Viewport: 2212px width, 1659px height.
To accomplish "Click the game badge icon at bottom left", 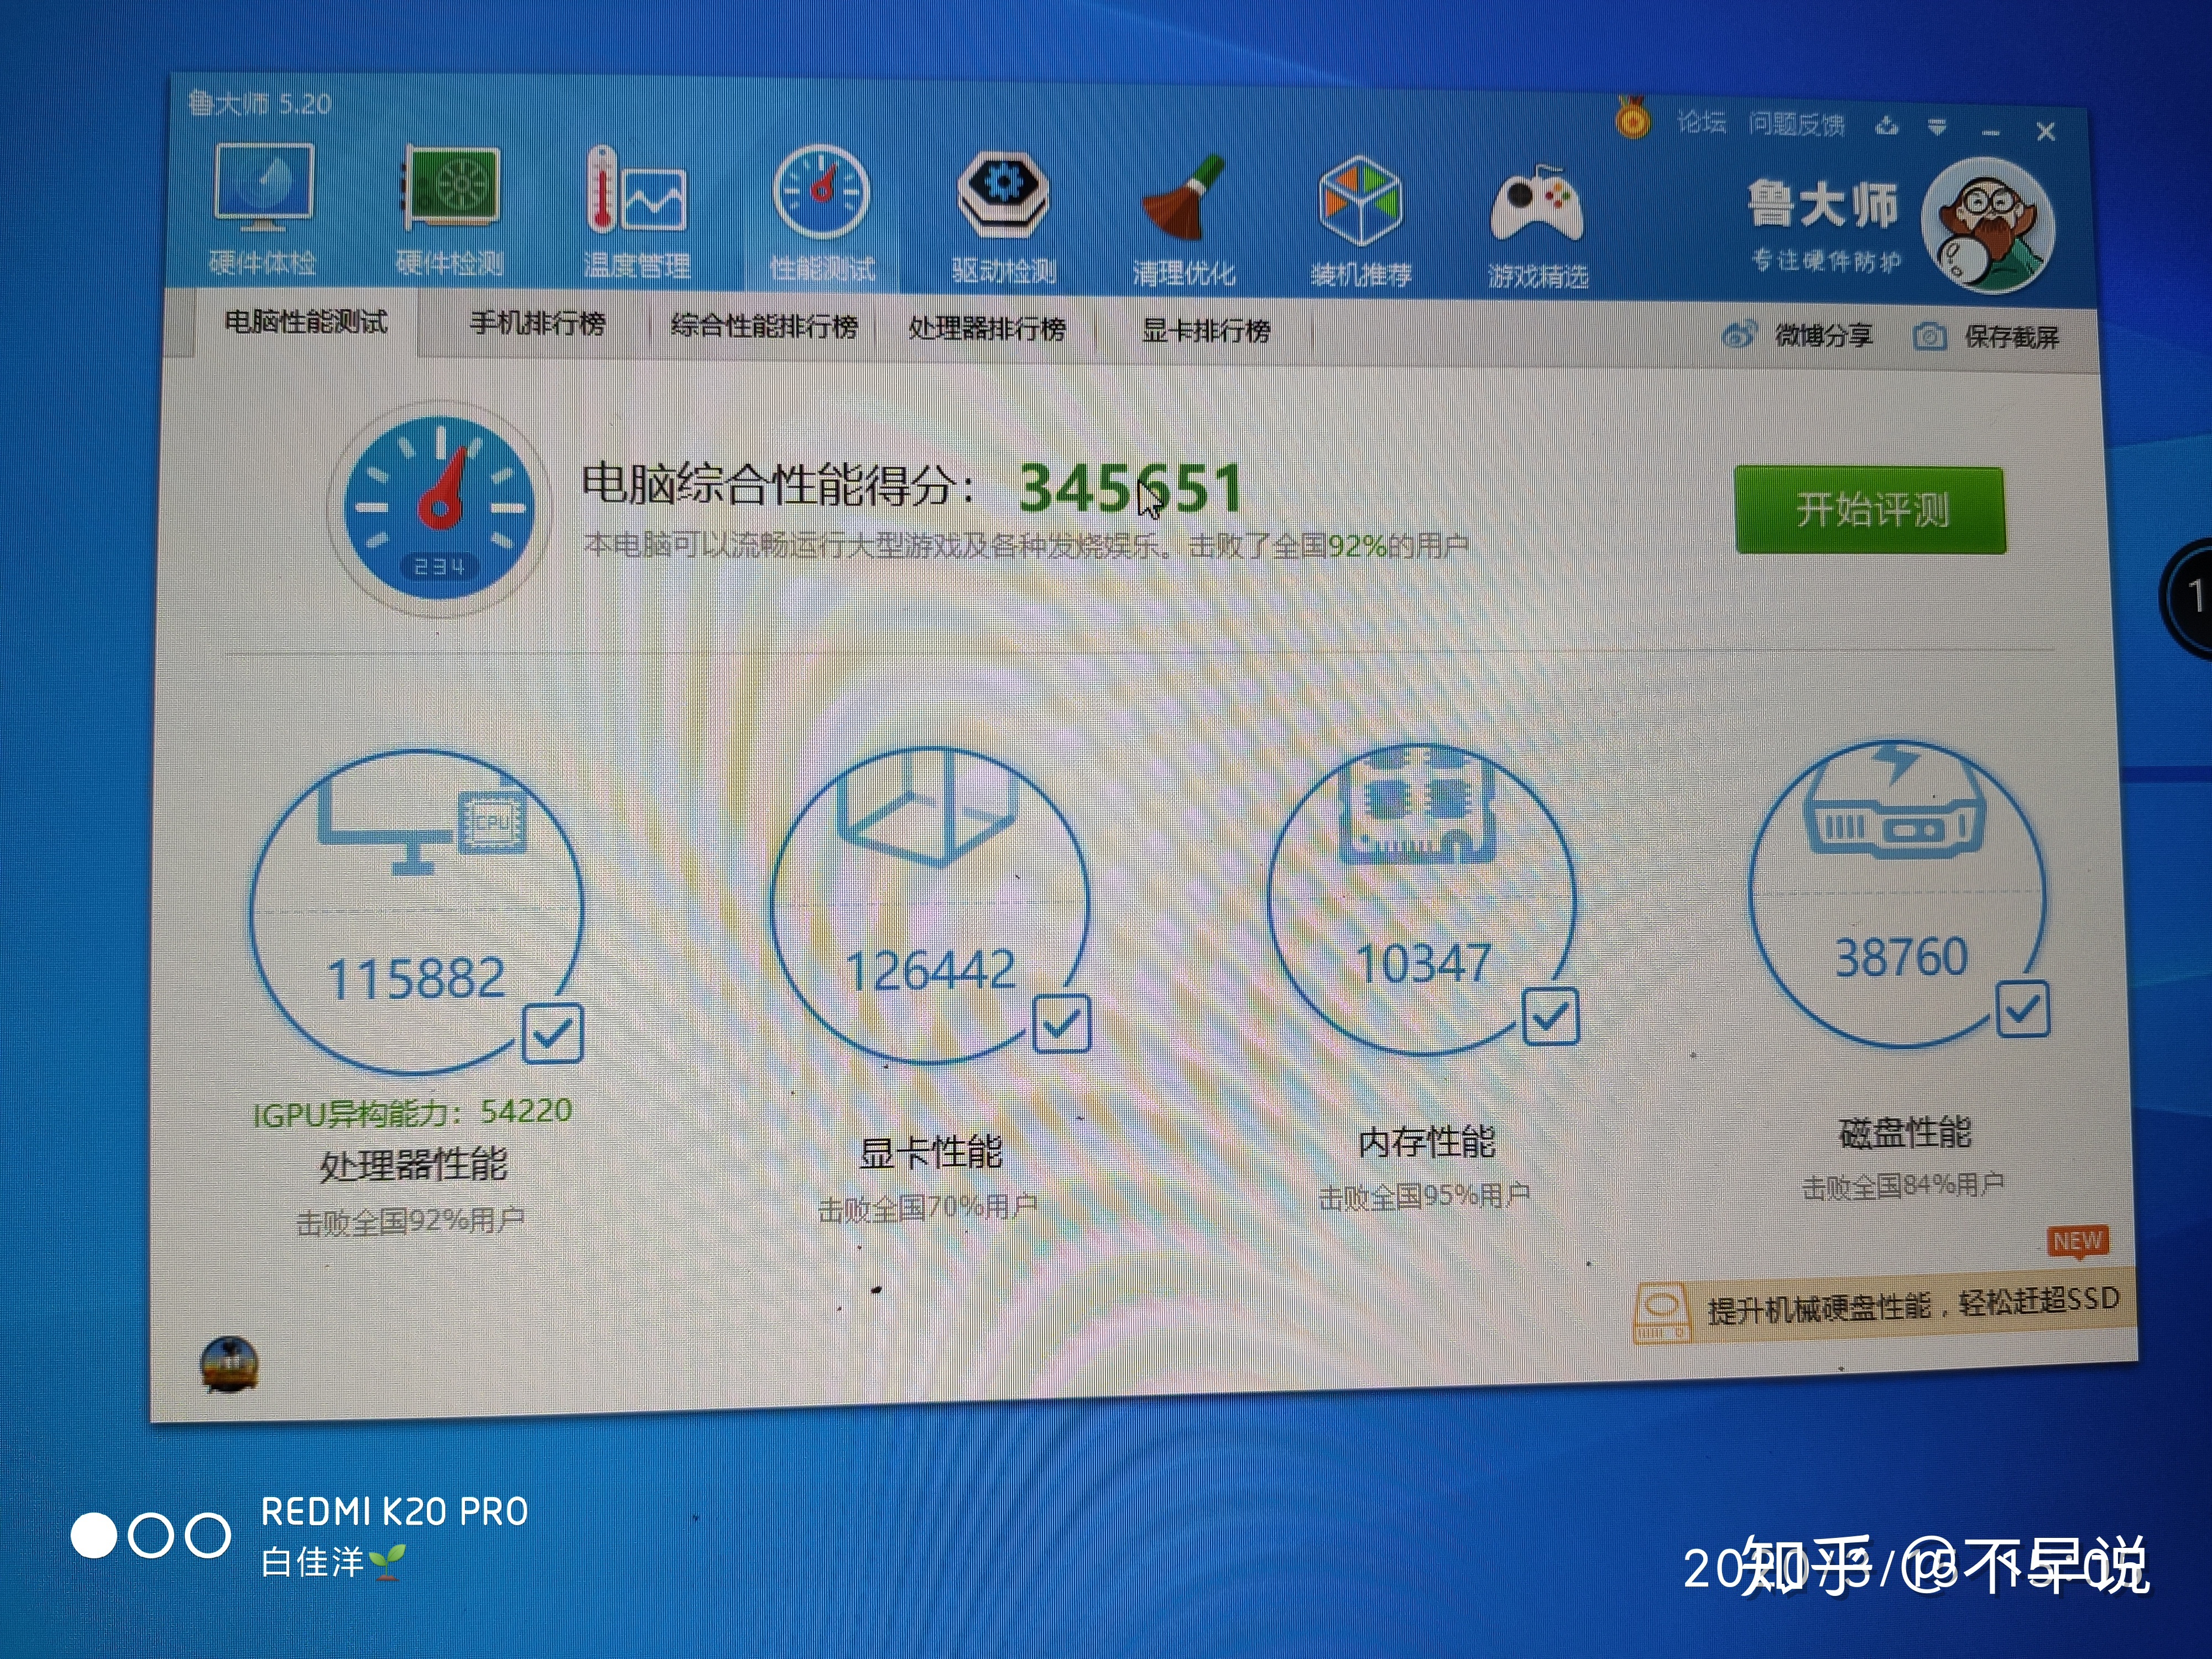I will [x=230, y=1364].
